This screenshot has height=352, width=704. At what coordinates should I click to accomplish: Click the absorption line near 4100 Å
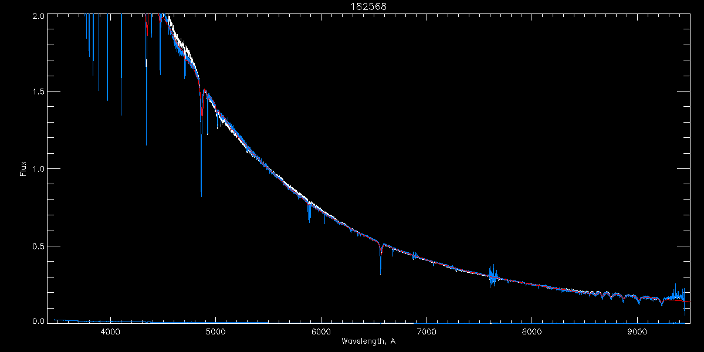(121, 65)
